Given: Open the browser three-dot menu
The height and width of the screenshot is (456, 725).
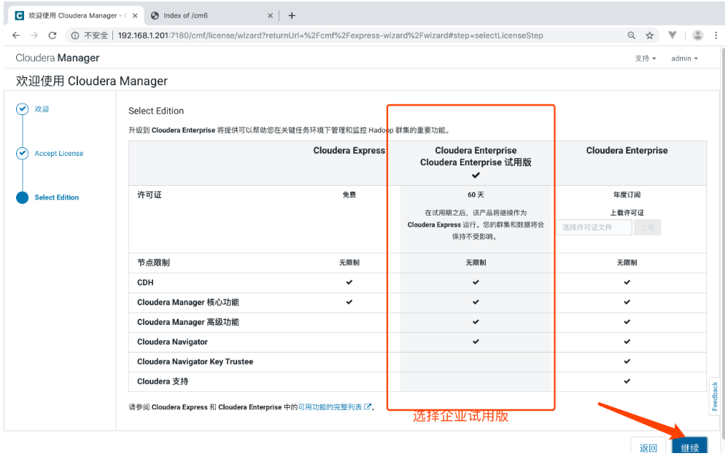Looking at the screenshot, I should coord(716,36).
